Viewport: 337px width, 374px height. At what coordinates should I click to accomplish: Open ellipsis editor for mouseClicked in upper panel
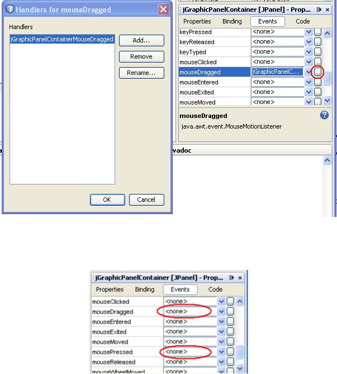317,61
